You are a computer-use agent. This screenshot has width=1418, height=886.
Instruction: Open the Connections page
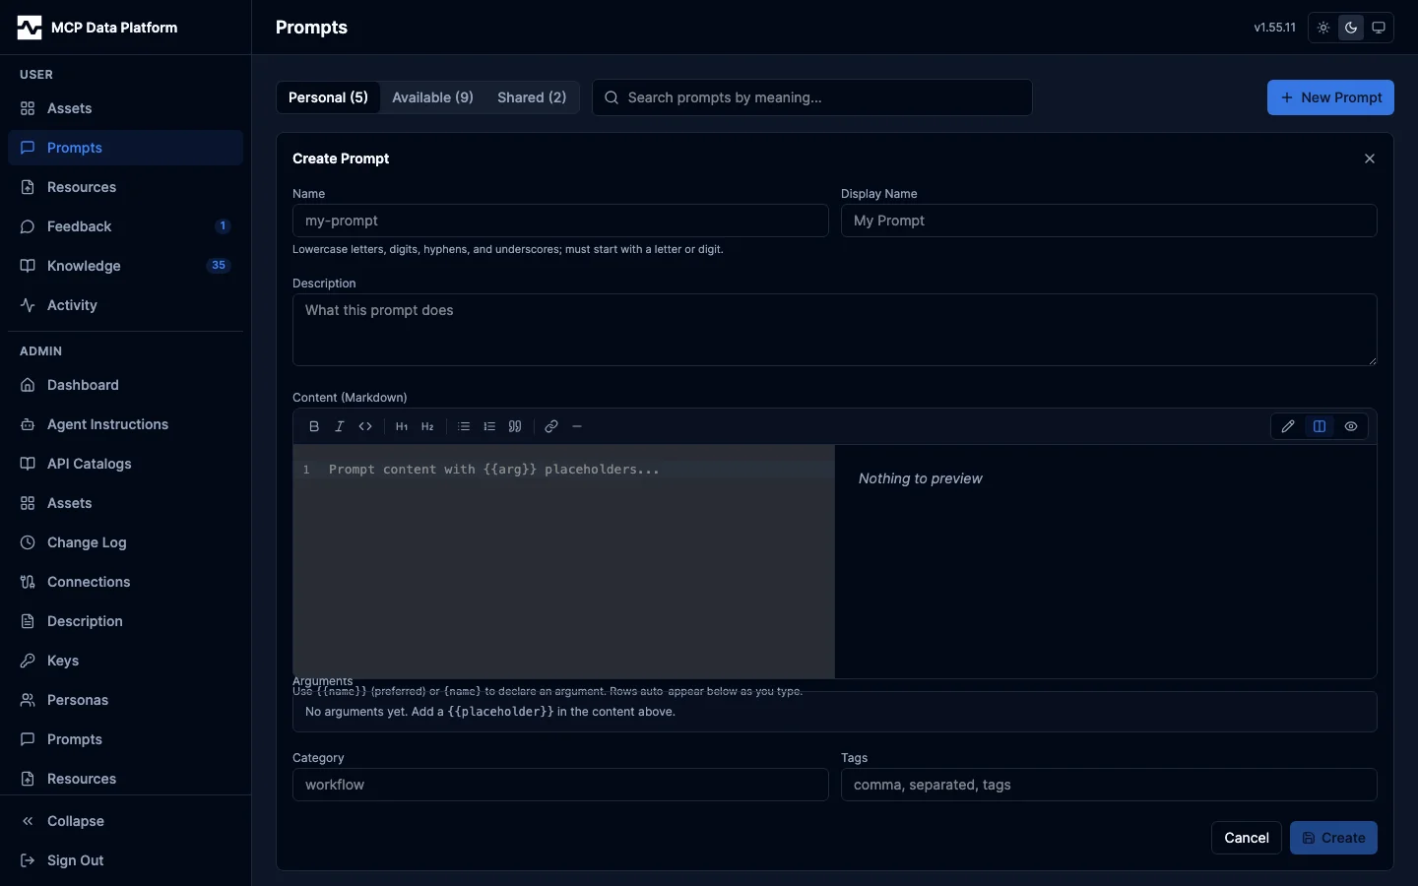click(125, 582)
